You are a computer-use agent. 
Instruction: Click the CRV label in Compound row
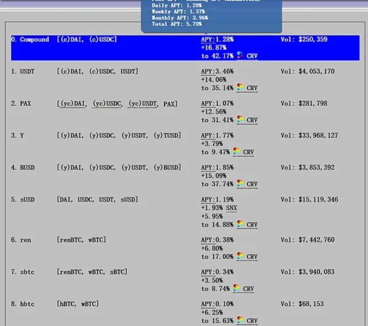pos(252,56)
